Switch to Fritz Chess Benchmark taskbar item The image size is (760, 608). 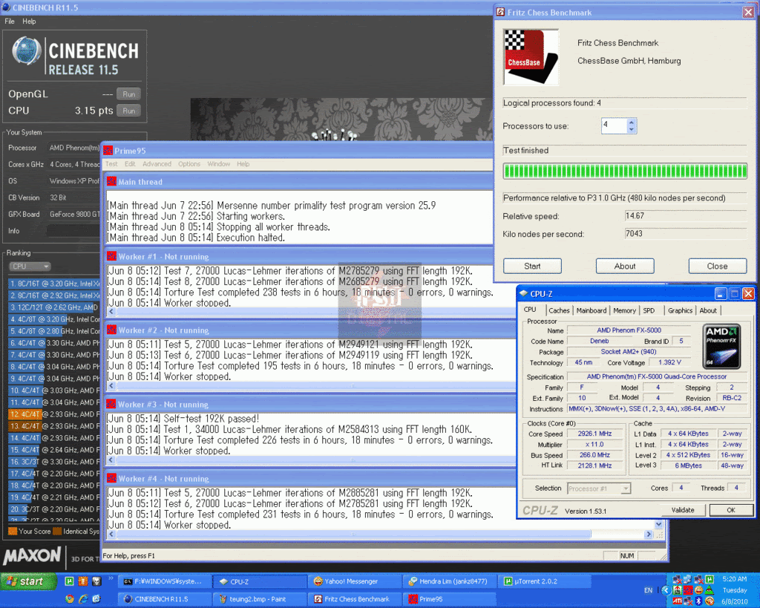355,599
